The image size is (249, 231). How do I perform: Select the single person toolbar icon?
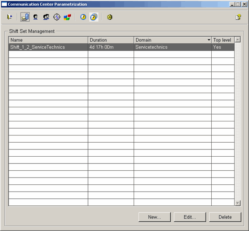tap(36, 17)
